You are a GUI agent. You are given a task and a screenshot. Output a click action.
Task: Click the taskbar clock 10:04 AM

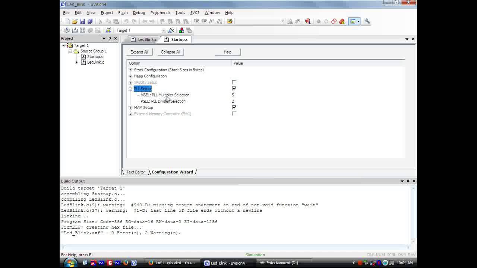click(x=405, y=263)
